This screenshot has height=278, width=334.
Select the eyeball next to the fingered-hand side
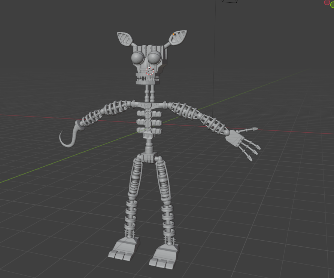pyautogui.click(x=154, y=58)
